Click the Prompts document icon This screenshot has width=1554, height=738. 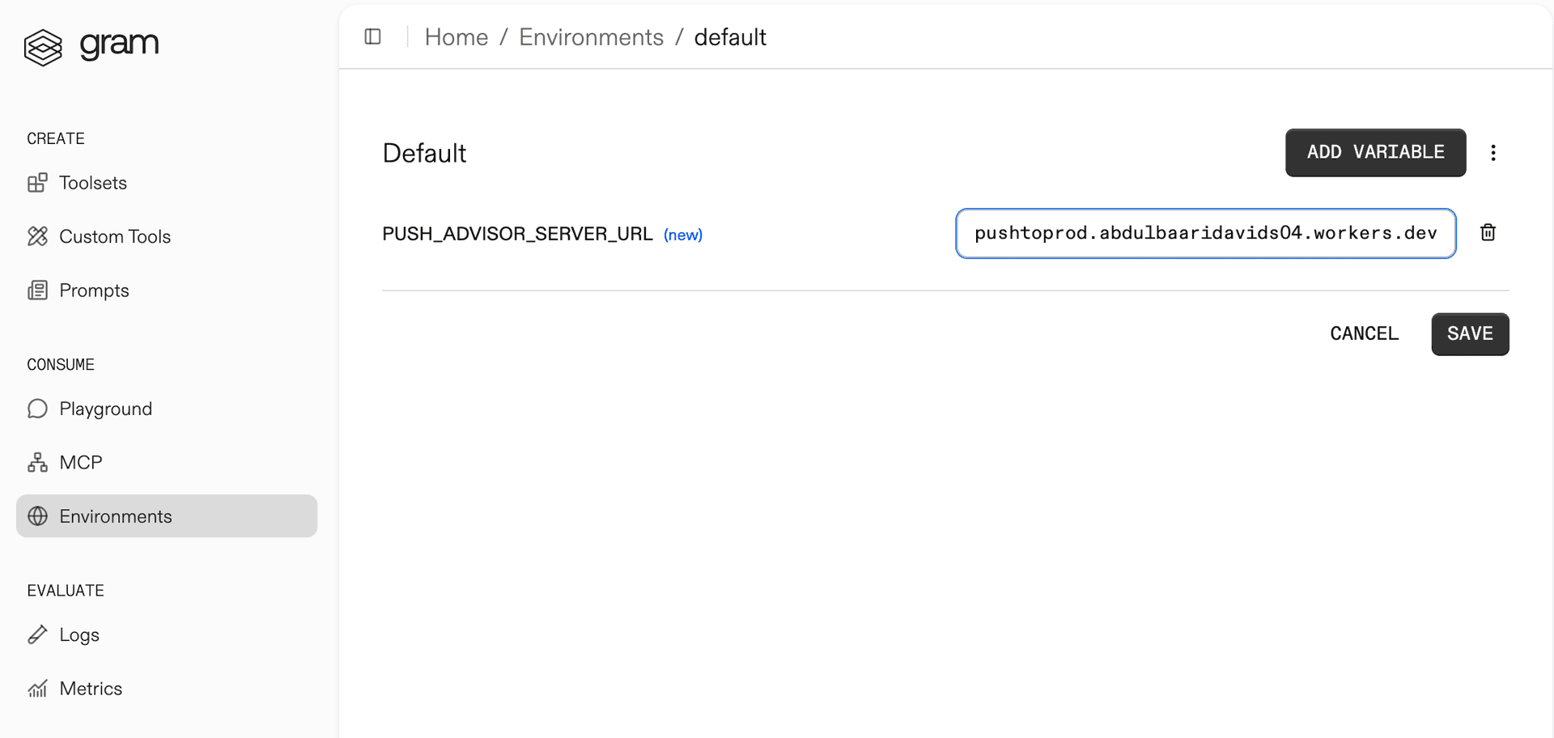point(39,290)
